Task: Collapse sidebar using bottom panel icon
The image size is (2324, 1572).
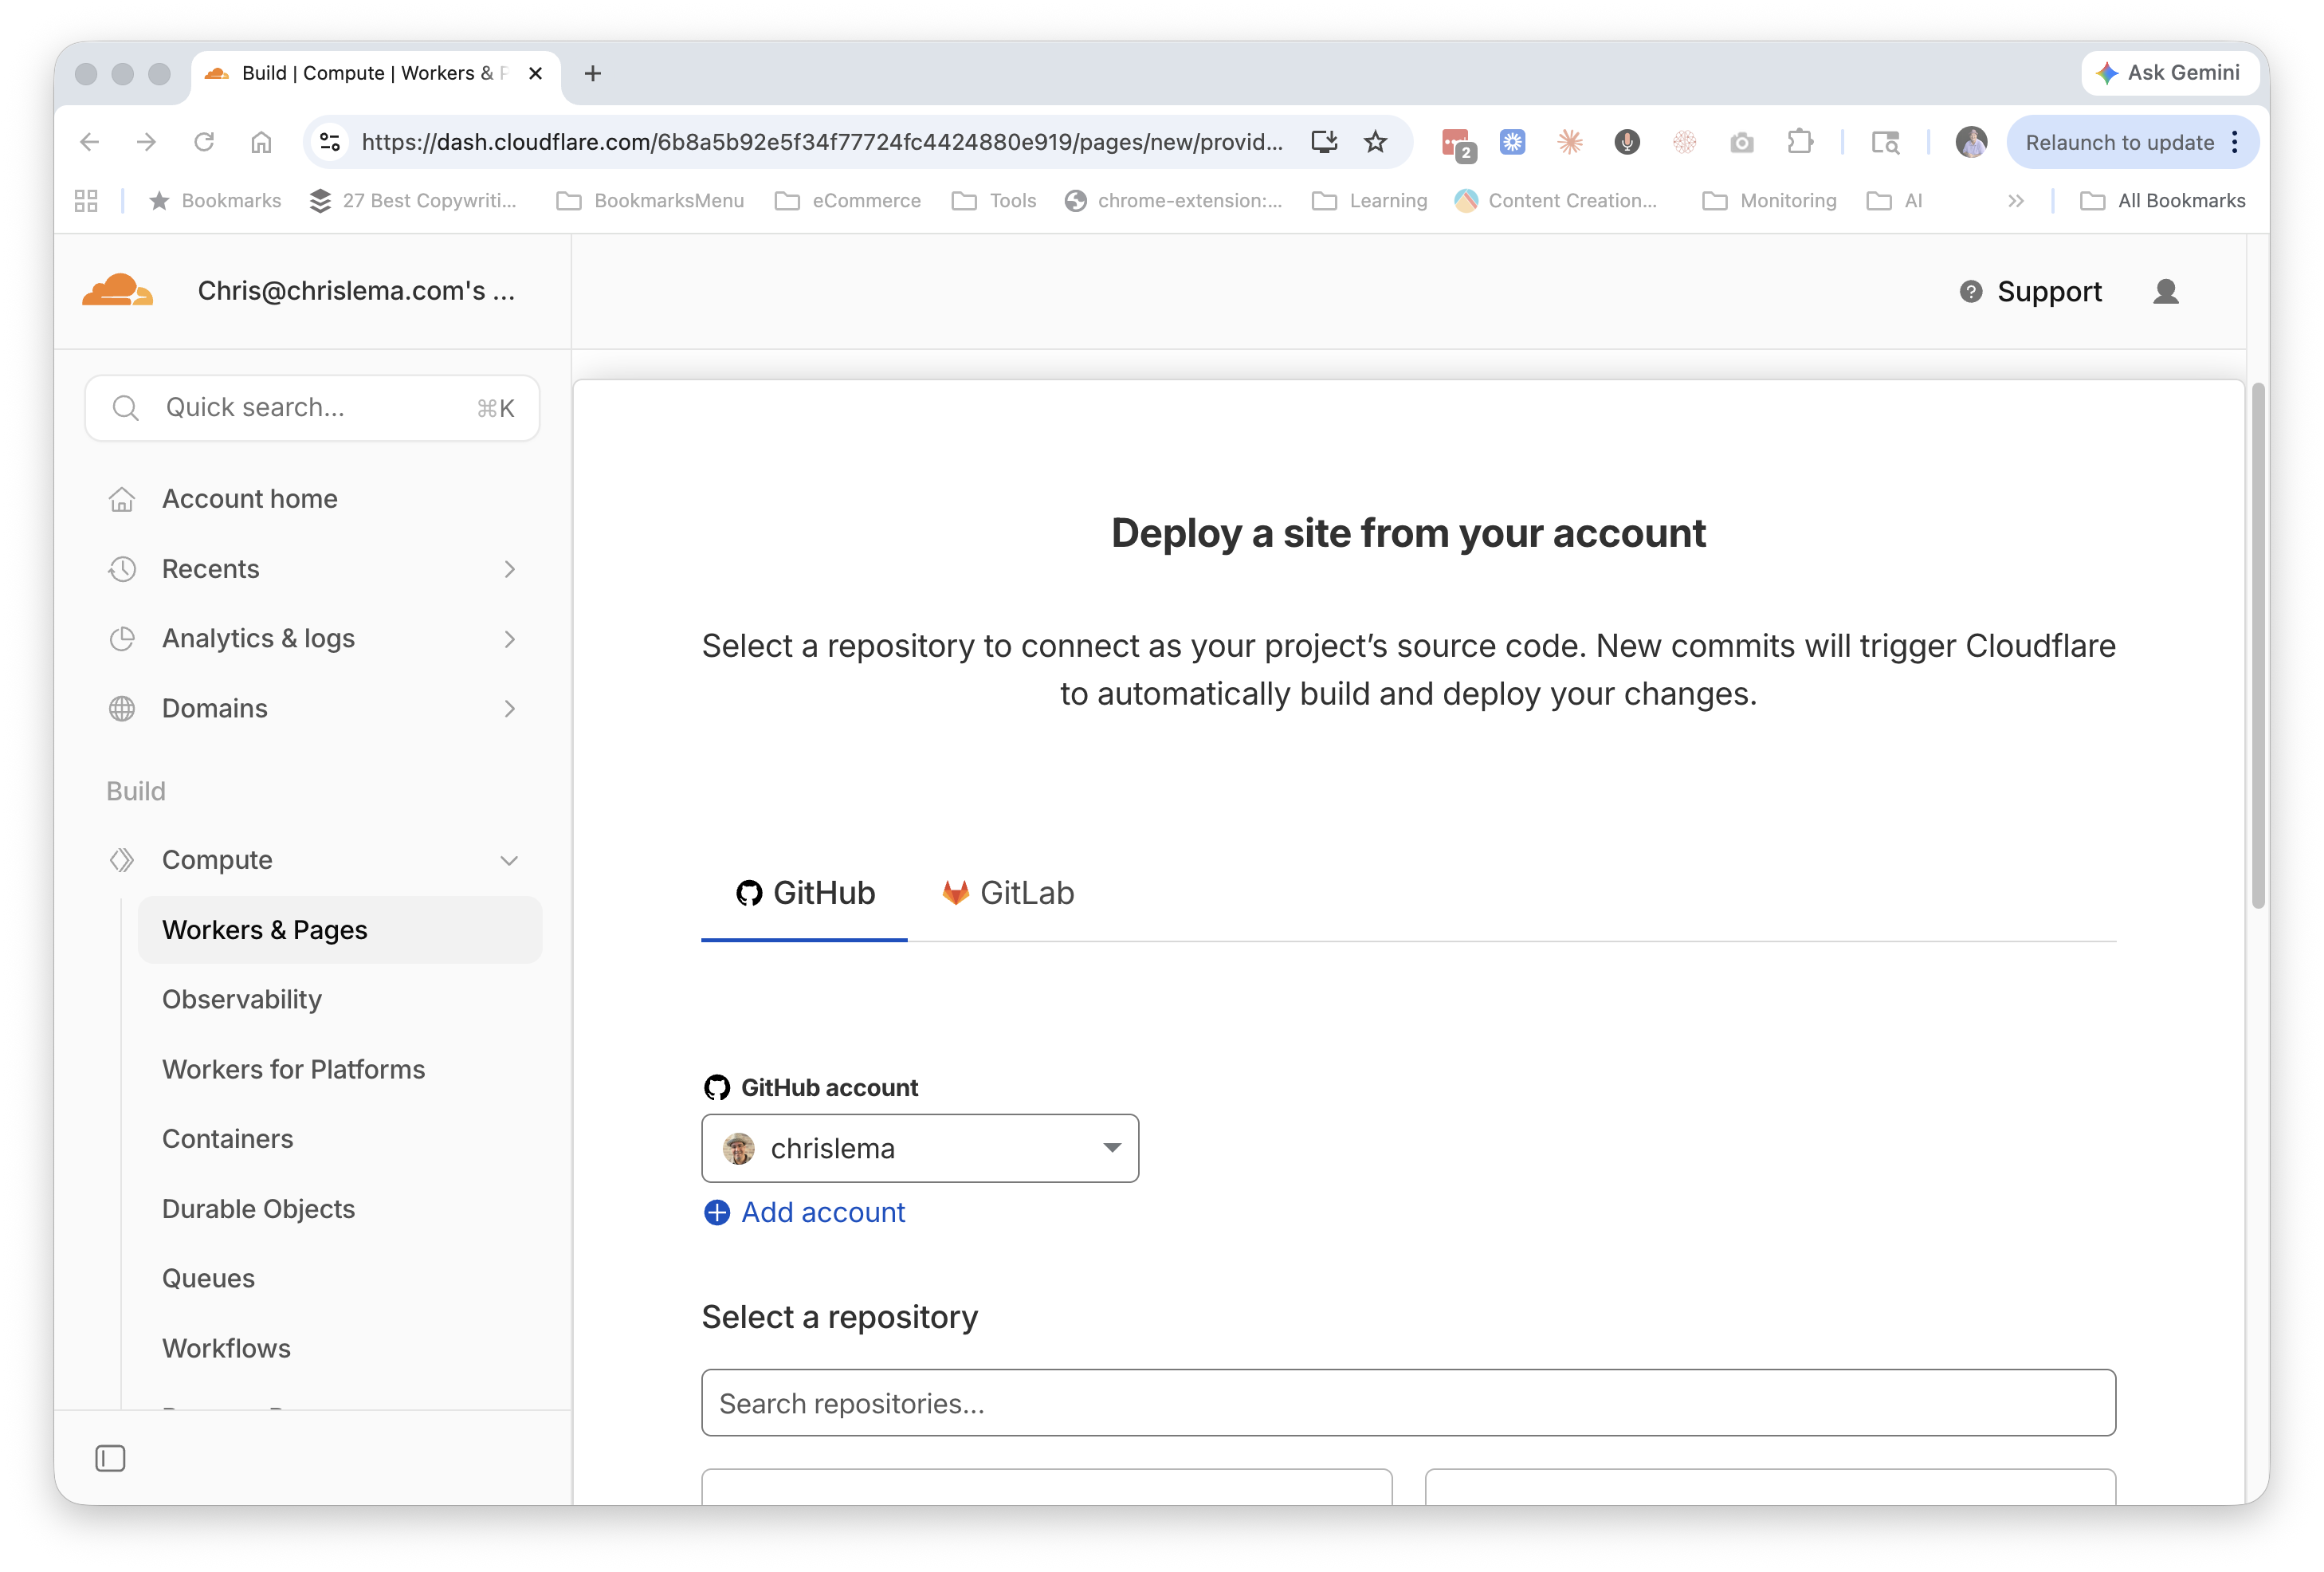Action: click(x=110, y=1459)
